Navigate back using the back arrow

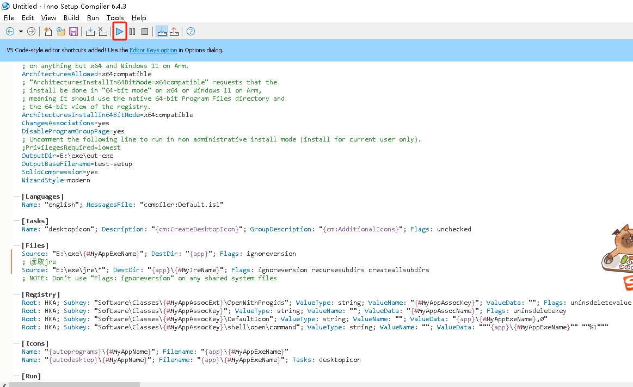pos(9,31)
